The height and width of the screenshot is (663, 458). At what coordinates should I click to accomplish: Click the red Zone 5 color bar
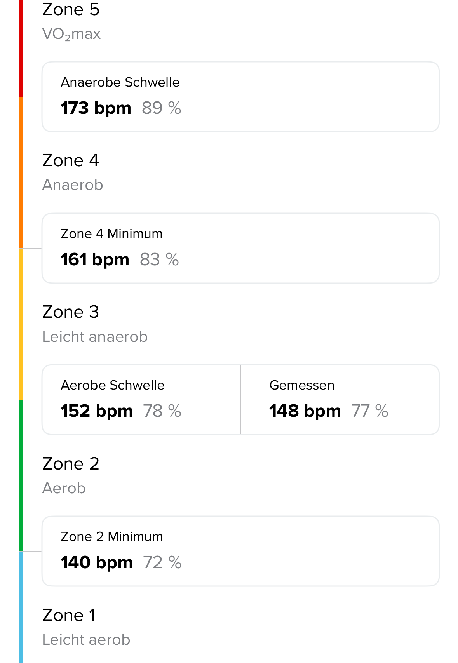click(21, 48)
